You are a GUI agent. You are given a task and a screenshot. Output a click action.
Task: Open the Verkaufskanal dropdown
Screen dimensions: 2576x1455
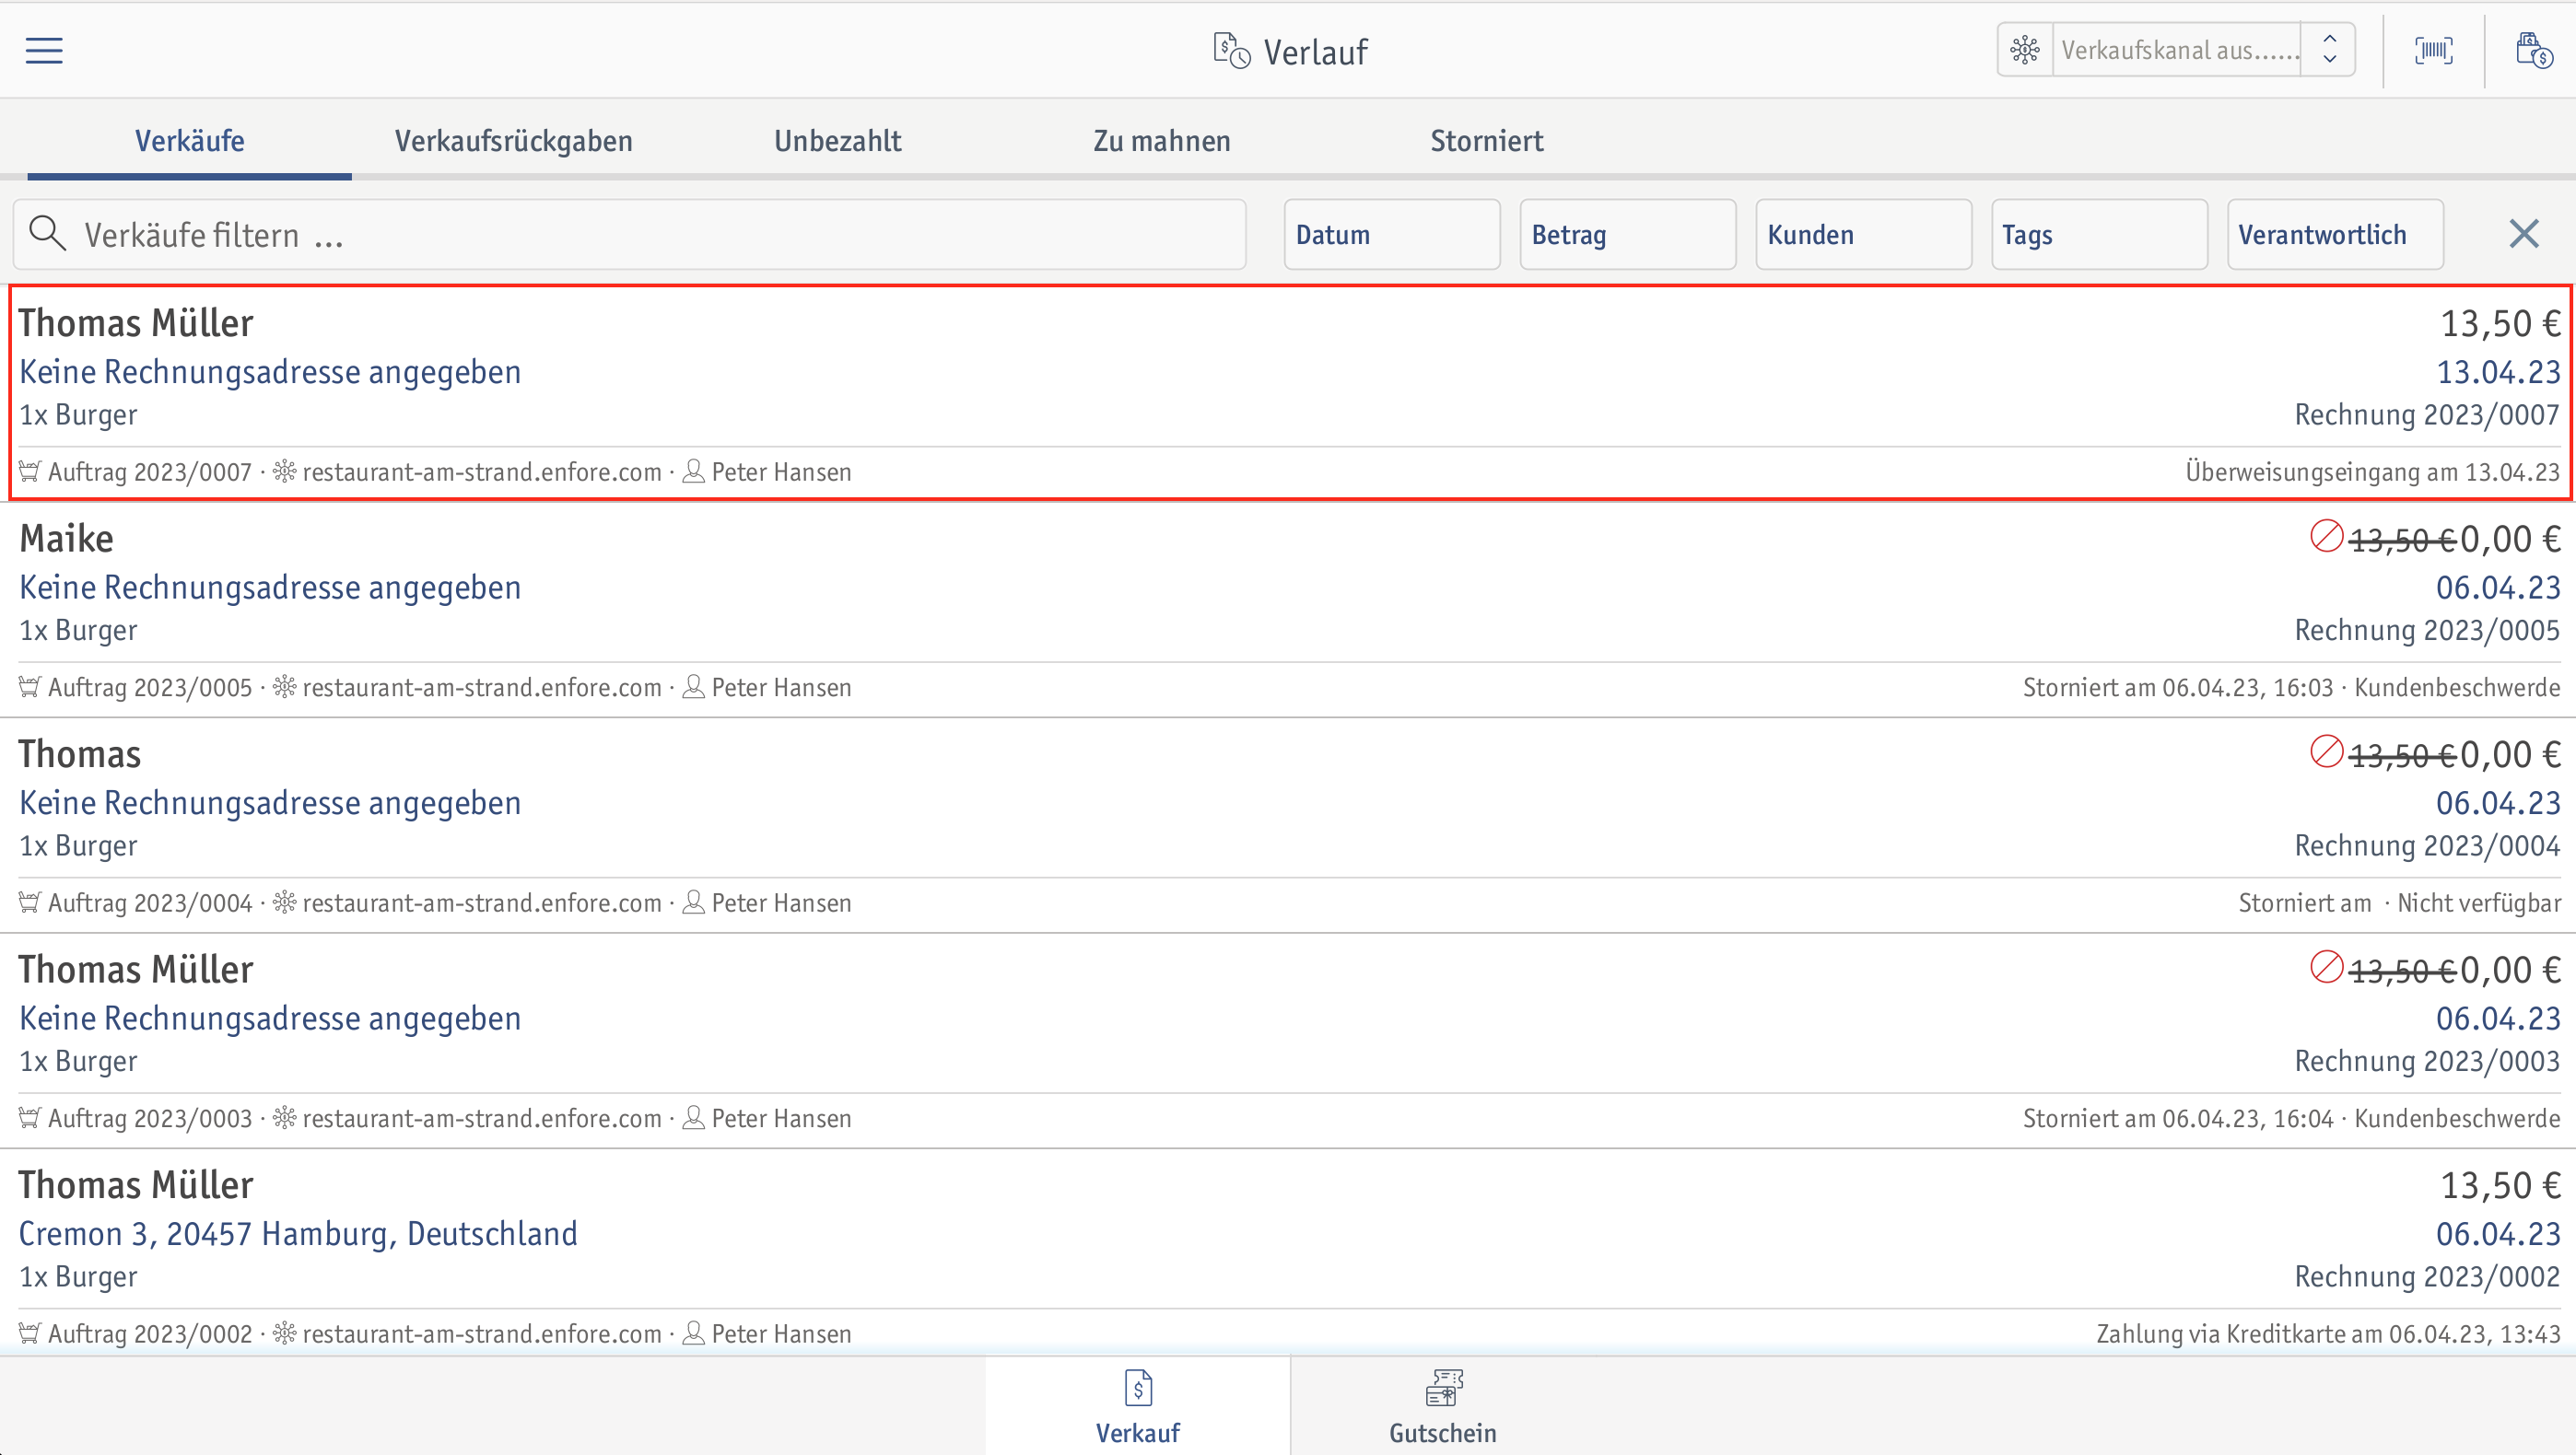(2176, 50)
